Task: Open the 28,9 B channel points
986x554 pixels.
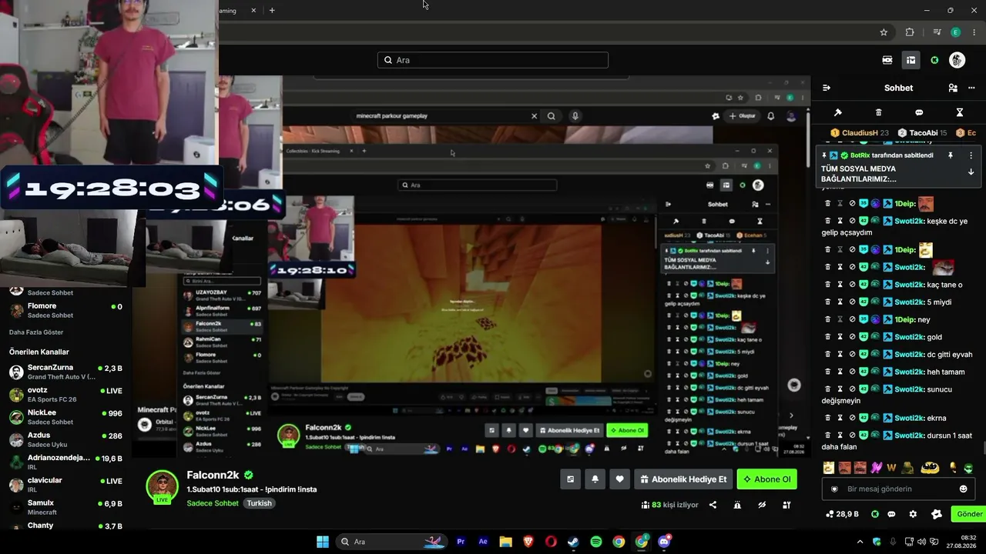Action: tap(842, 514)
